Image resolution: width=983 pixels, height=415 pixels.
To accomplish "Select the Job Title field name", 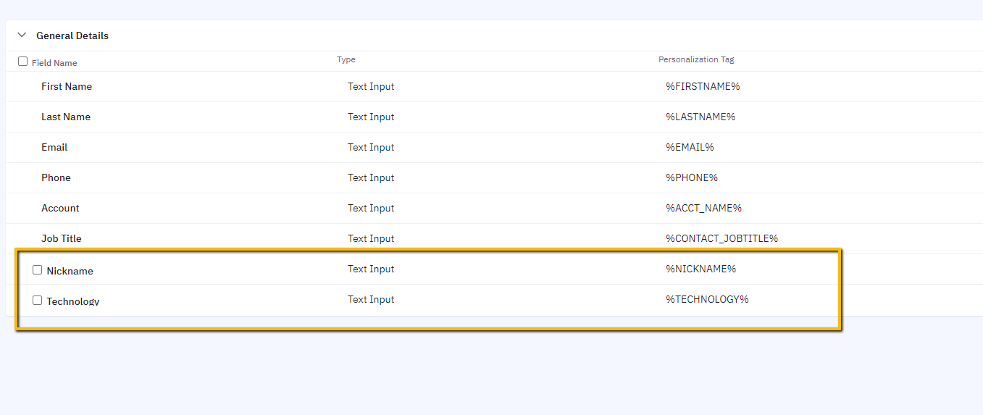I will click(62, 238).
